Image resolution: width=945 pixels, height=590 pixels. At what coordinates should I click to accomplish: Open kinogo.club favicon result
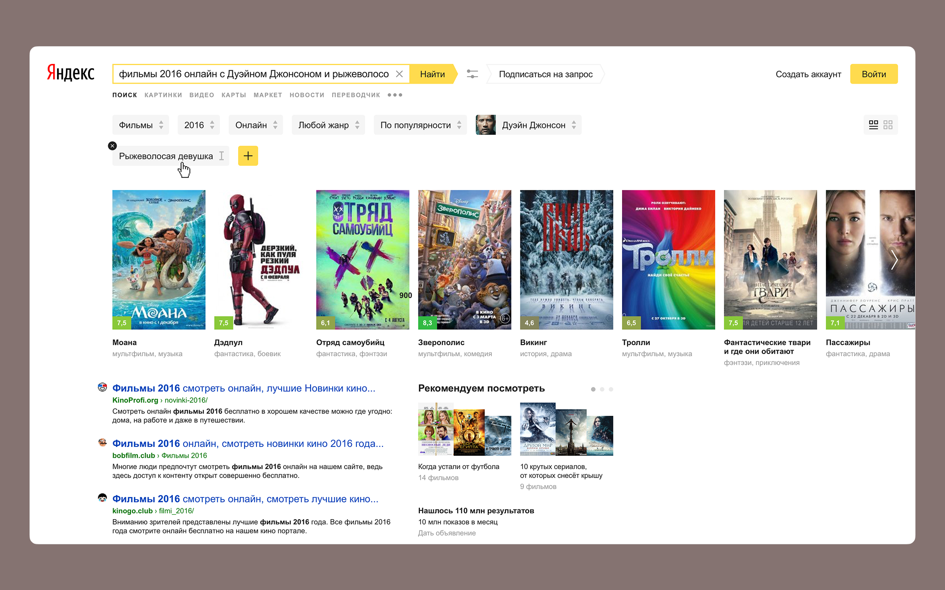pyautogui.click(x=102, y=498)
